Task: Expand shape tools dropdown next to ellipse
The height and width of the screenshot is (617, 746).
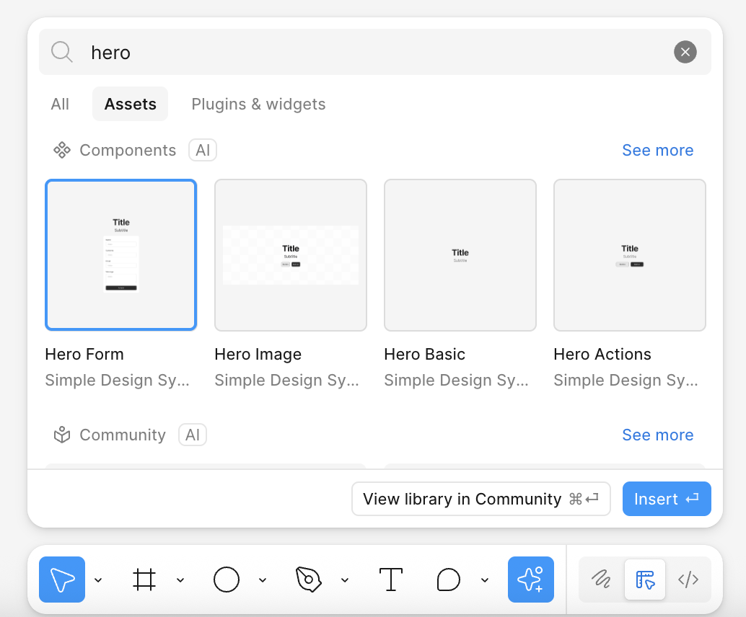Action: [x=263, y=580]
